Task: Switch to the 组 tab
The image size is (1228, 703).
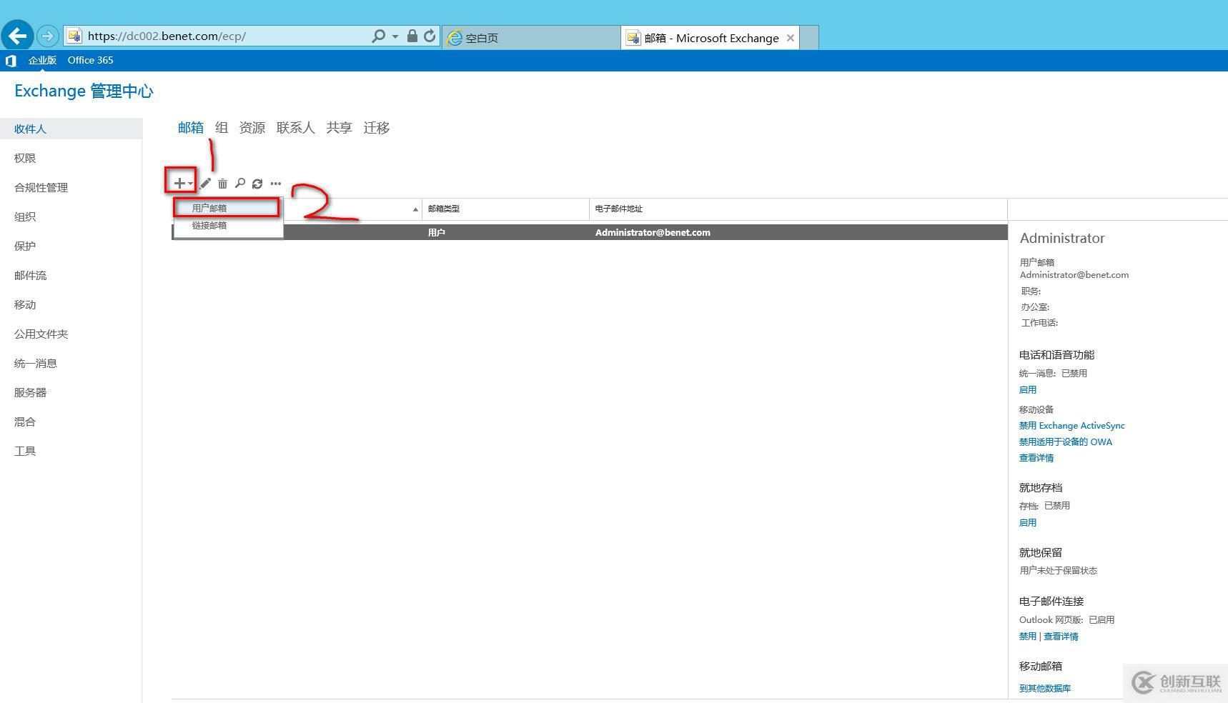Action: point(222,127)
